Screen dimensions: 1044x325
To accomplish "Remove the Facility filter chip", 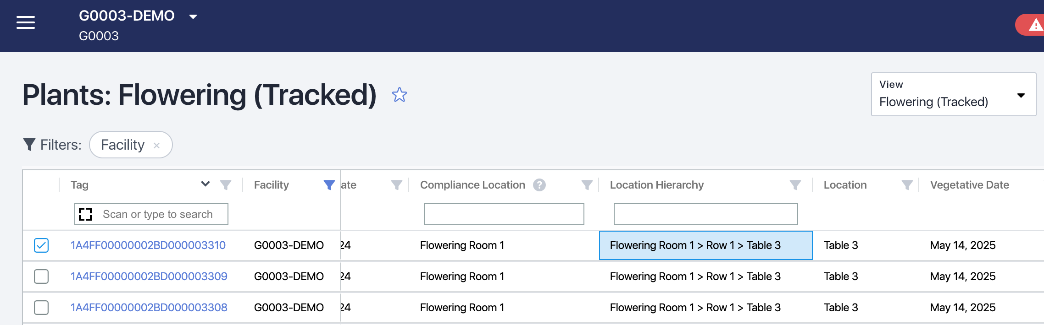I will click(156, 146).
